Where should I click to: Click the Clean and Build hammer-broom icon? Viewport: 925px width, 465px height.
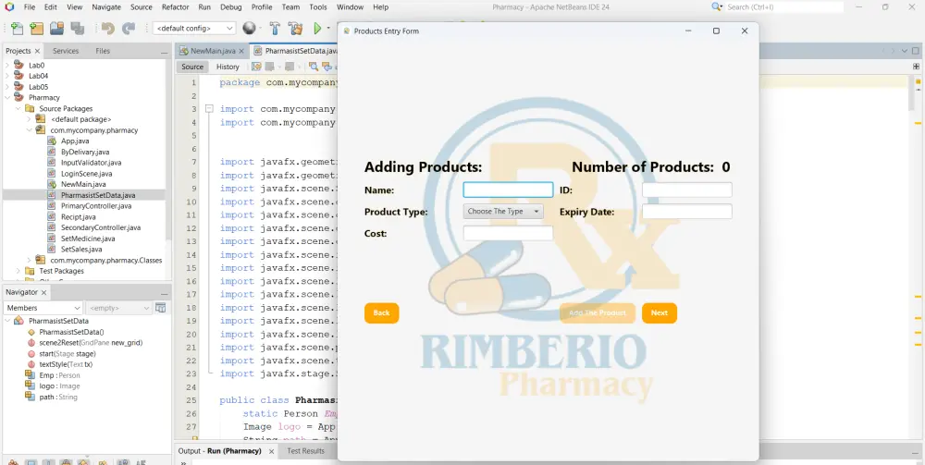point(295,29)
